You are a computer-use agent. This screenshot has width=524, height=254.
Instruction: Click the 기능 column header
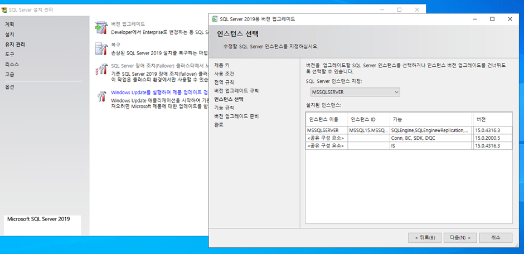tap(431, 120)
